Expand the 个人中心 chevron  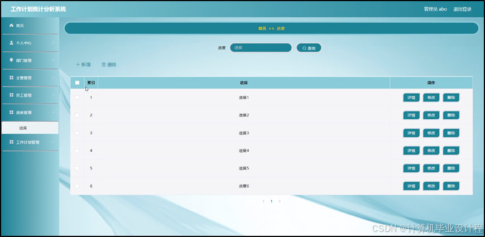click(53, 42)
